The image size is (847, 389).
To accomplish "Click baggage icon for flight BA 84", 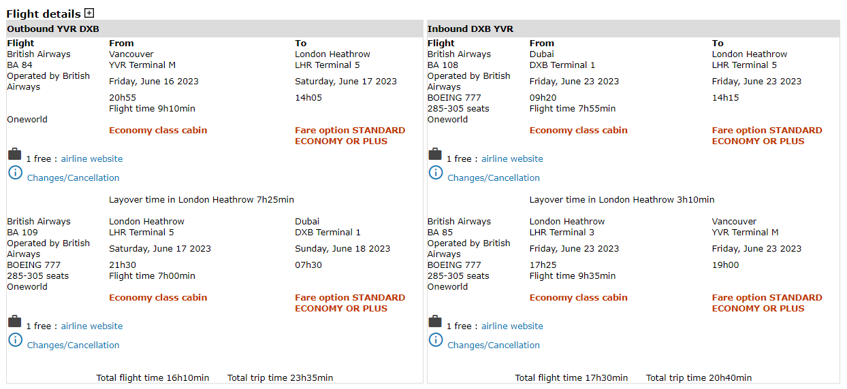I will click(14, 155).
